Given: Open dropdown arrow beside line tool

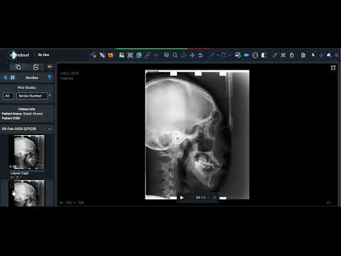Looking at the screenshot, I should [x=217, y=55].
